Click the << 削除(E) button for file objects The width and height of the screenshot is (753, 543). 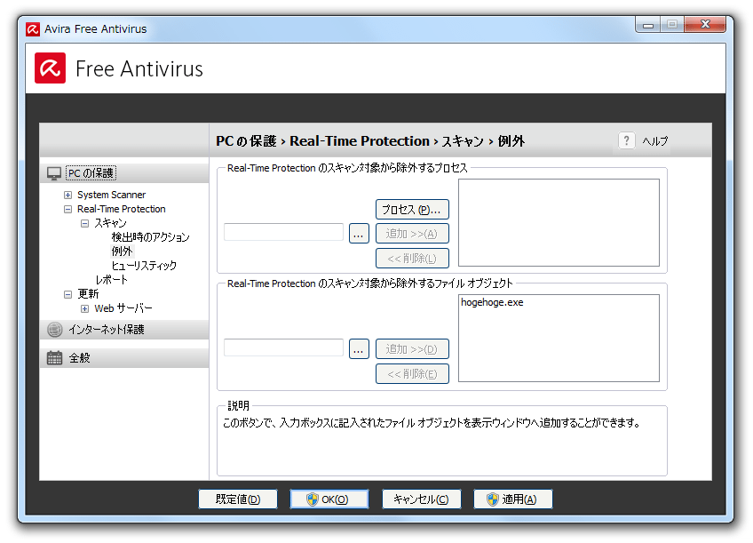pos(412,374)
